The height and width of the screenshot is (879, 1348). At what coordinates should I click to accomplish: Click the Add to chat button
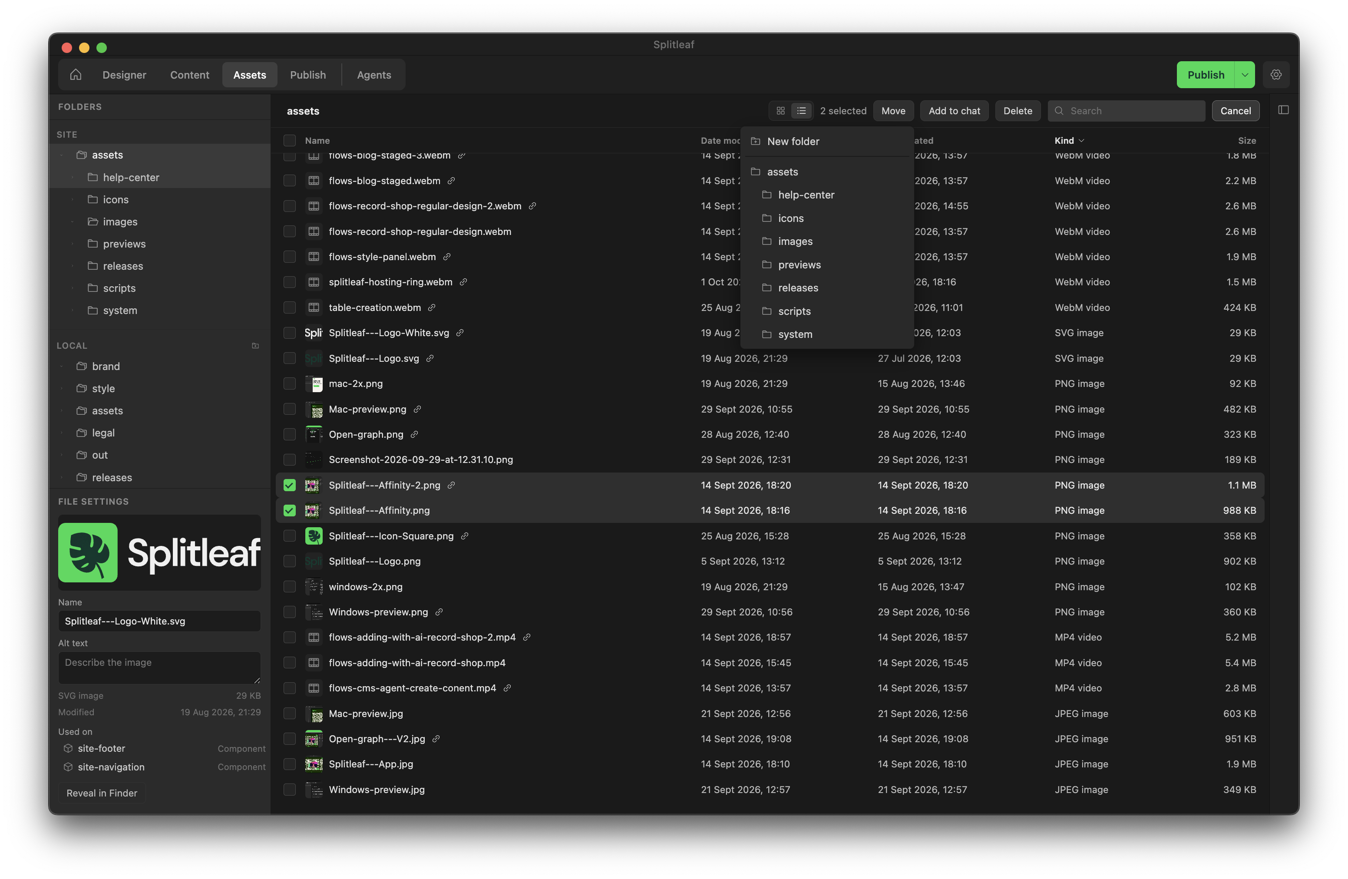point(954,111)
